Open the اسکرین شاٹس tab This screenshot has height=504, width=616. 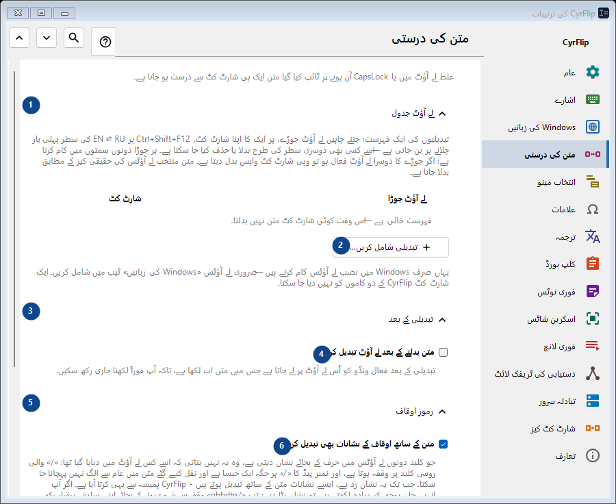click(545, 318)
